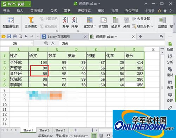Enable AutoFilter (自动筛选) funnel icon
This screenshot has width=176, height=138.
click(31, 20)
